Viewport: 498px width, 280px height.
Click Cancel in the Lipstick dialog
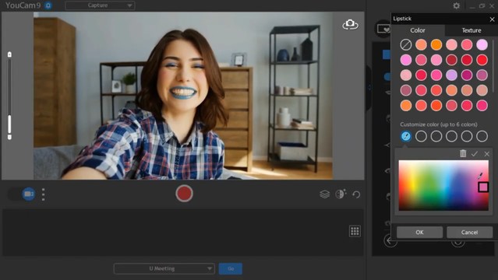point(469,232)
